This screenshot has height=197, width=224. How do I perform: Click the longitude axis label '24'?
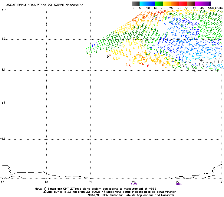[134, 182]
